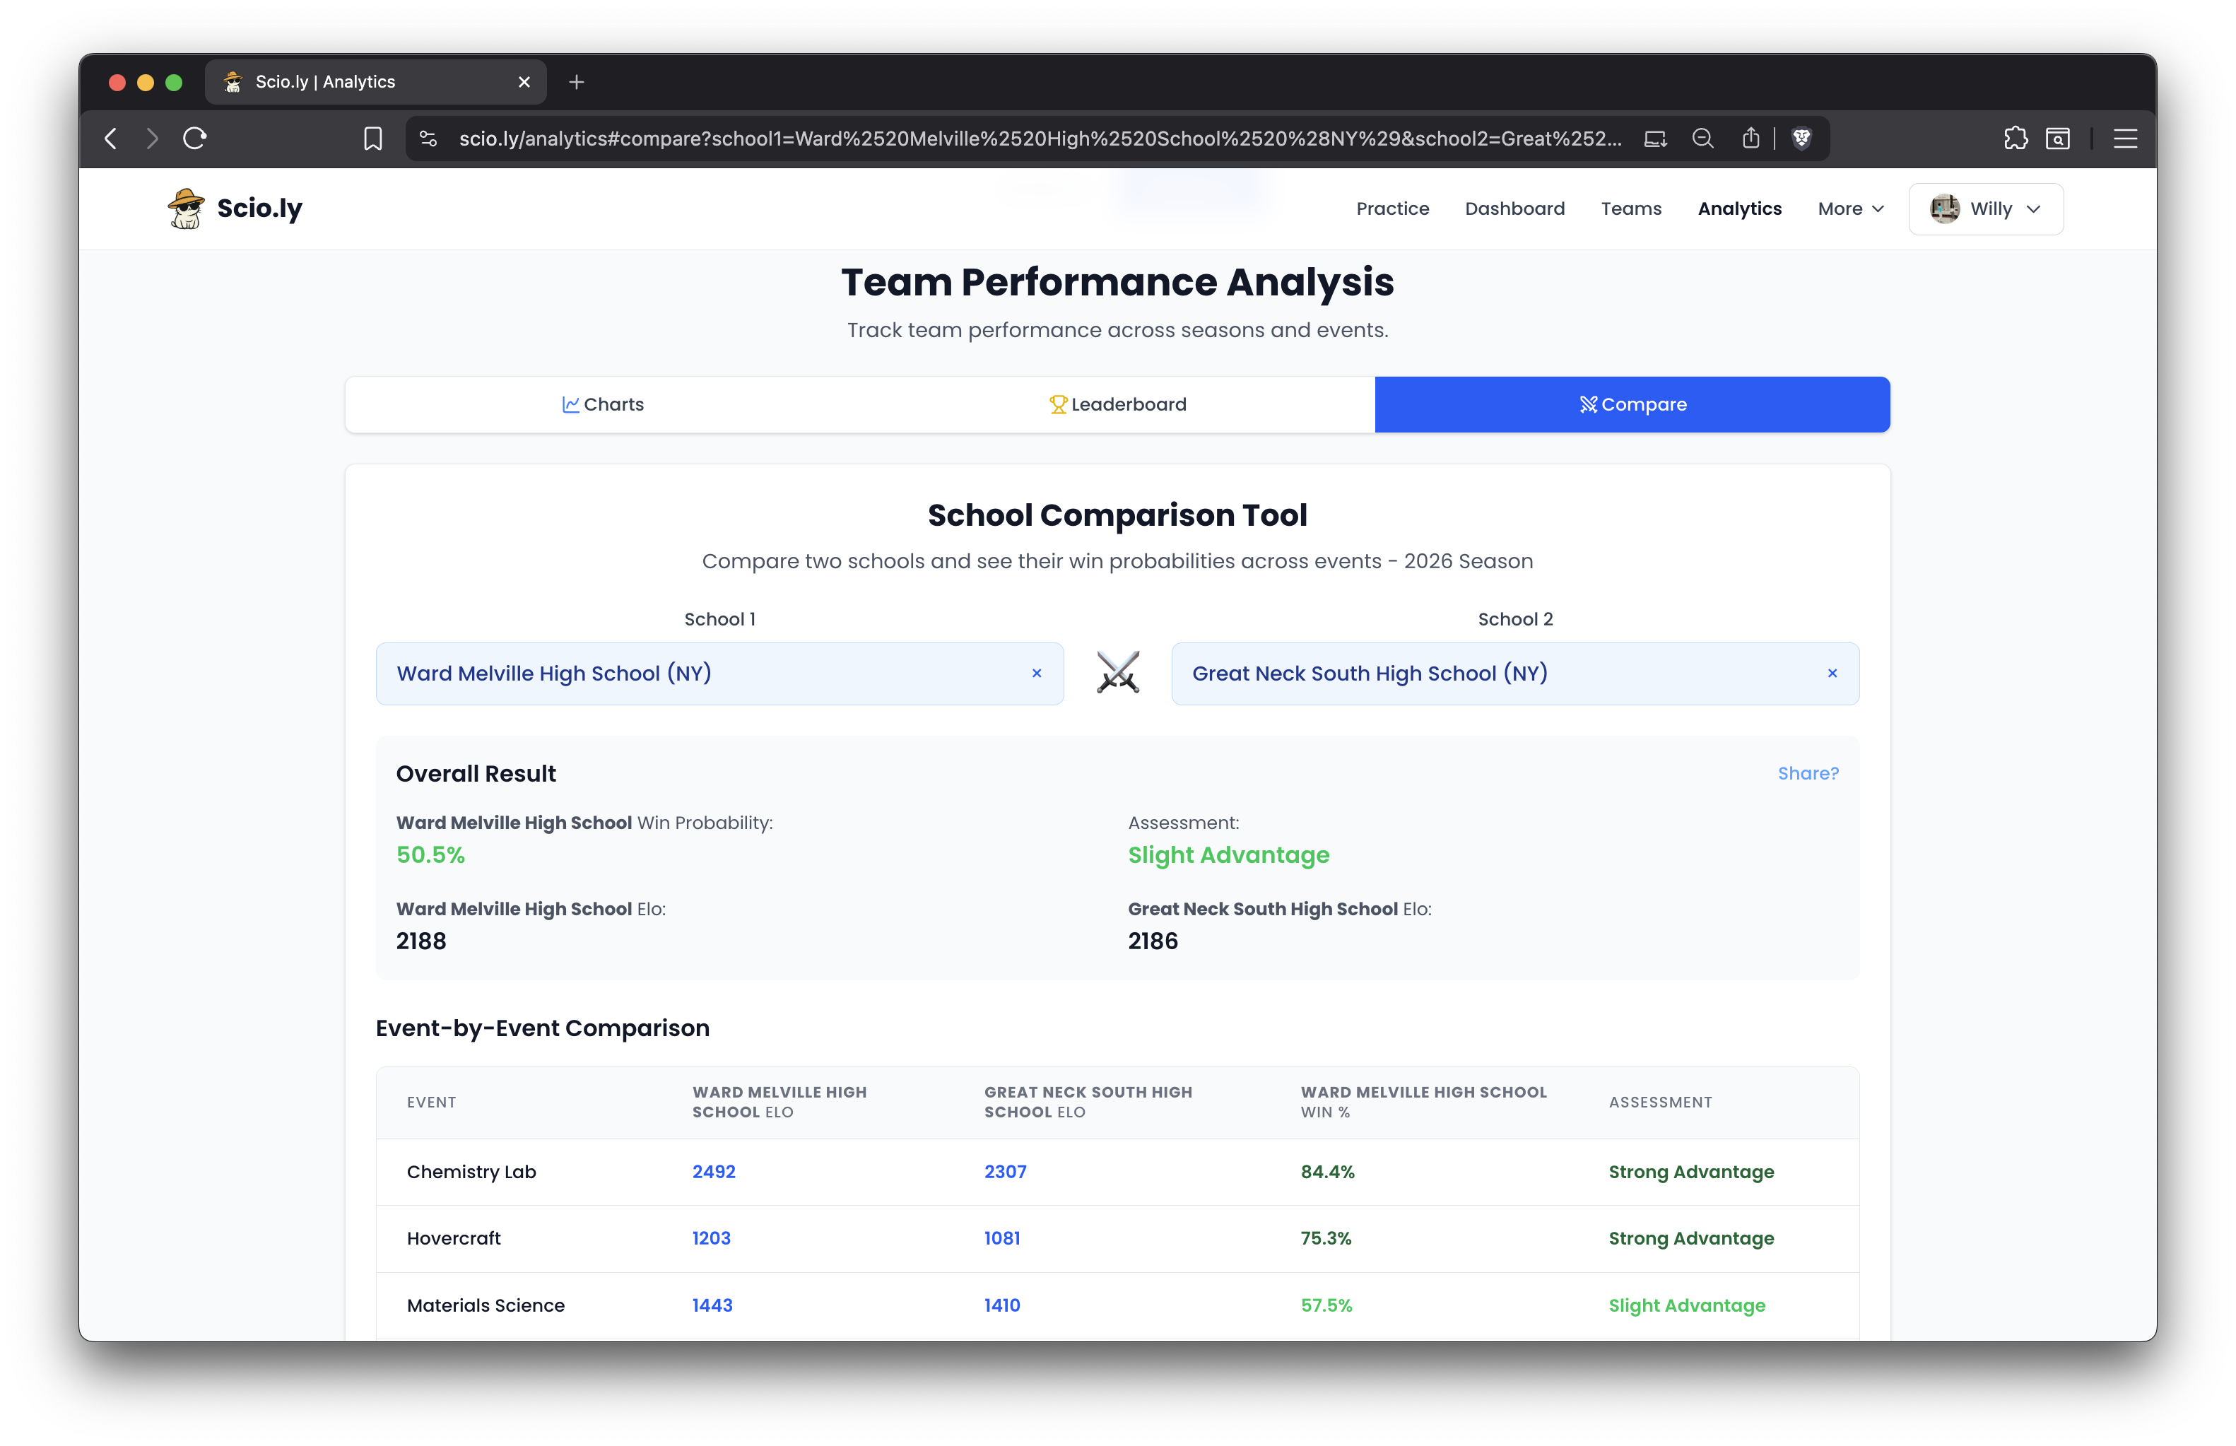The height and width of the screenshot is (1446, 2236).
Task: Click the browser forward arrow
Action: point(152,139)
